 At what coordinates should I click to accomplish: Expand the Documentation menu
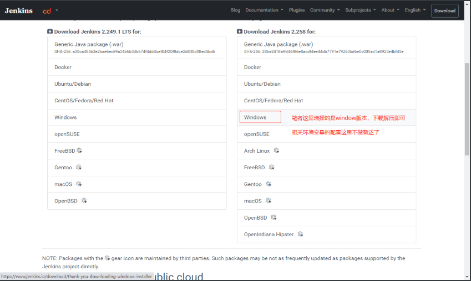point(264,10)
